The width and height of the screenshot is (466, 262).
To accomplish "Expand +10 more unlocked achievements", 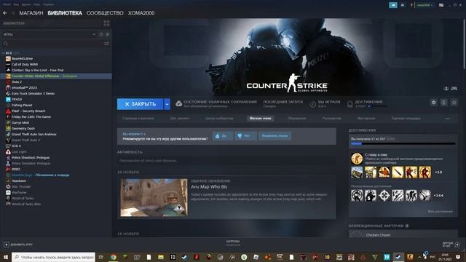I will [438, 172].
